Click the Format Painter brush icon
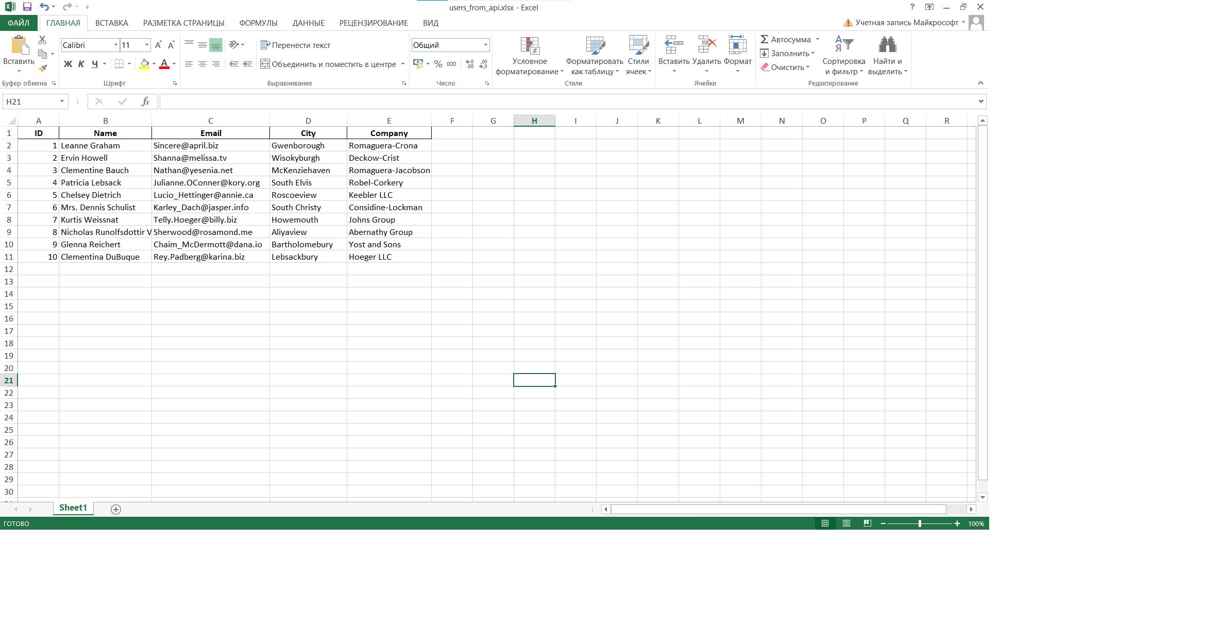Viewport: 1220px width, 643px height. [x=43, y=68]
